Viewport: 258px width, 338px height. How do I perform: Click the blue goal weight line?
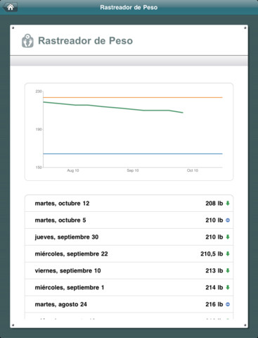click(133, 154)
